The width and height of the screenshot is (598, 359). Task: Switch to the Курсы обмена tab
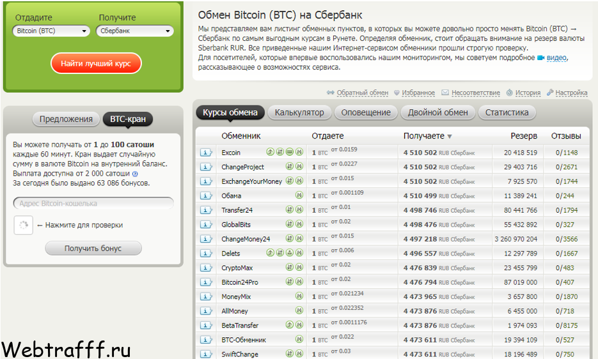click(230, 112)
